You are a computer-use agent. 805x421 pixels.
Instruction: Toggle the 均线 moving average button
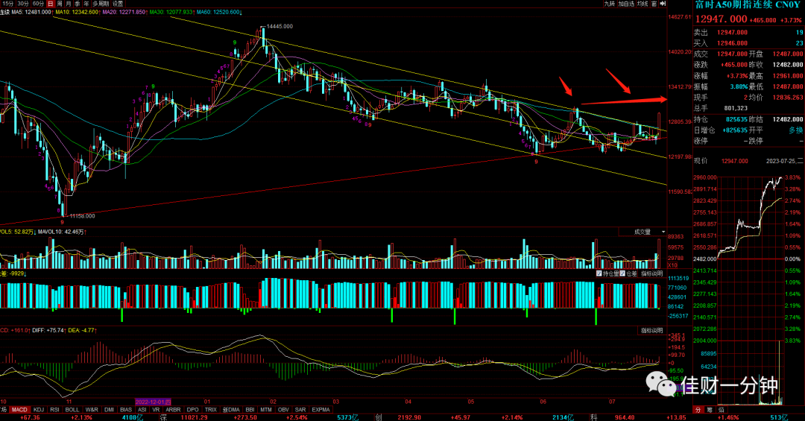(x=643, y=4)
